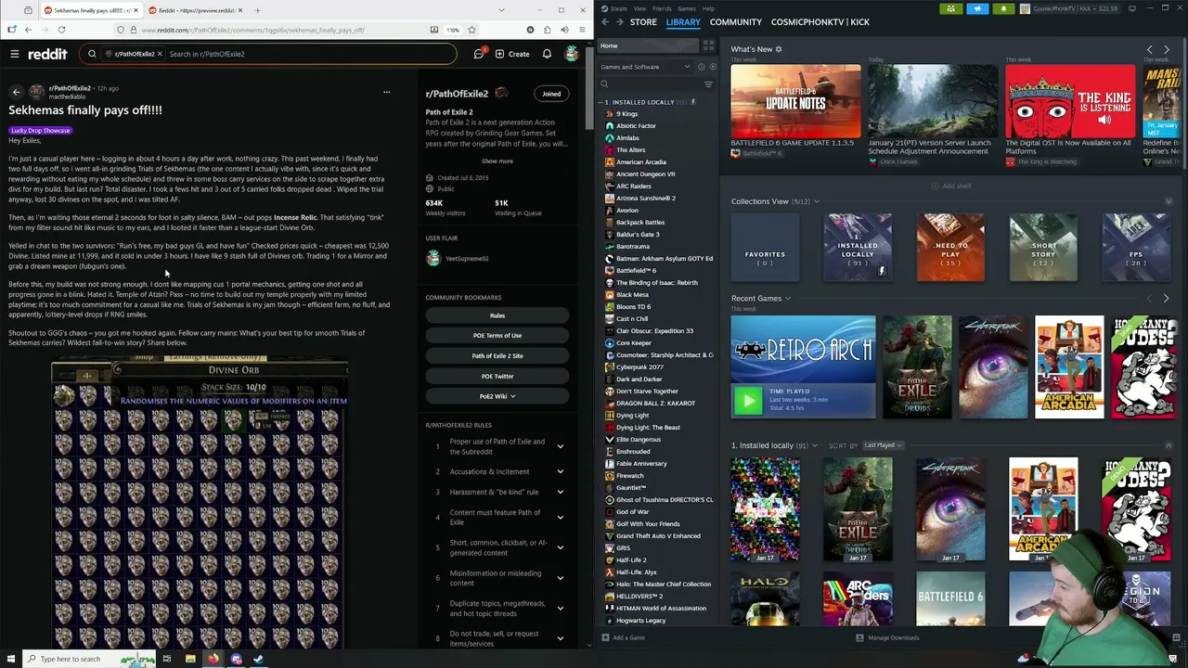Switch Steam library to grid view

709,45
